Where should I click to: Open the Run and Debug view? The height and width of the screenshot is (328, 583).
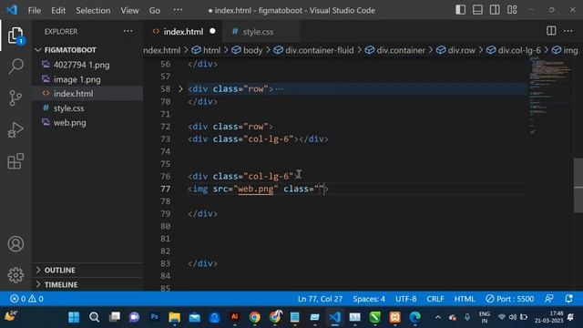(x=15, y=129)
